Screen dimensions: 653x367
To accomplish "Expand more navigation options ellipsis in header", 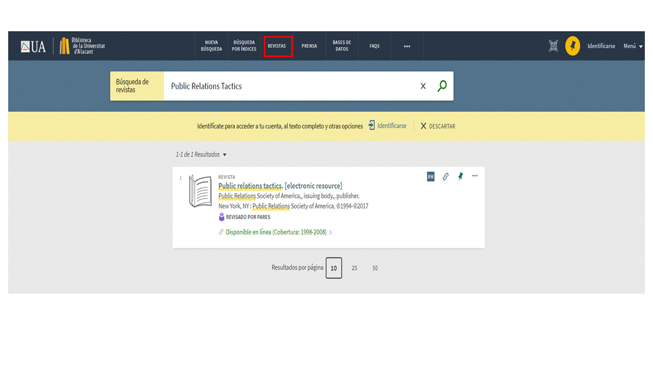I will [407, 46].
